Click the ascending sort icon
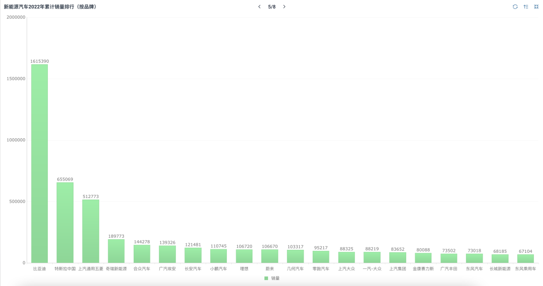Image resolution: width=543 pixels, height=286 pixels. pyautogui.click(x=525, y=7)
